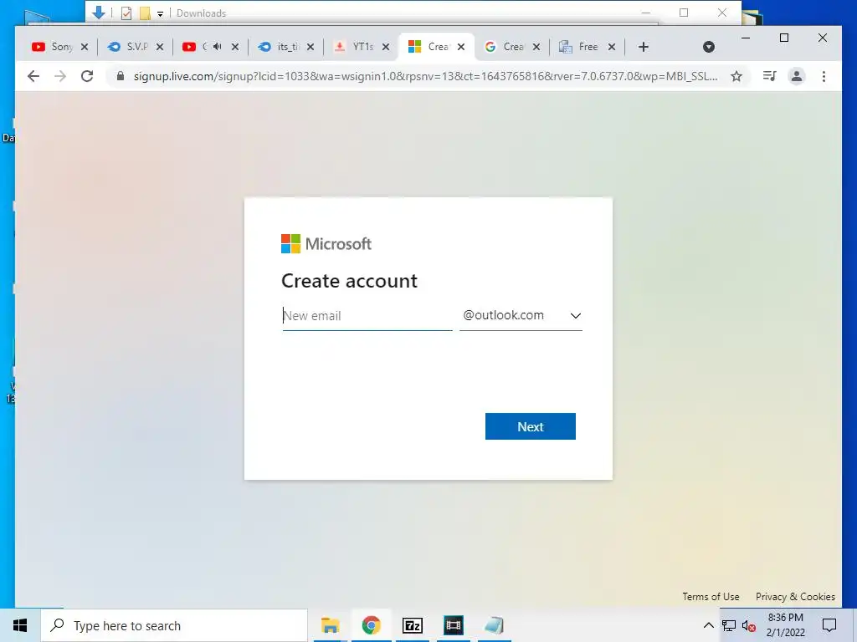Open the tab search dropdown arrow
The image size is (857, 642).
[708, 47]
